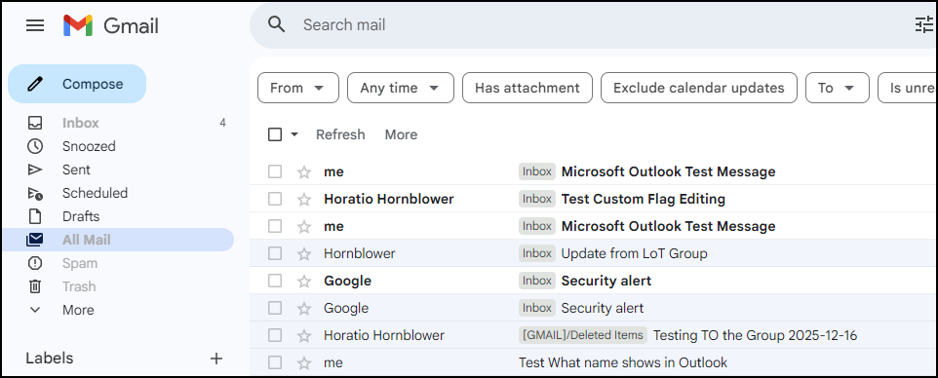This screenshot has height=378, width=938.
Task: Click More next to Refresh
Action: click(401, 134)
